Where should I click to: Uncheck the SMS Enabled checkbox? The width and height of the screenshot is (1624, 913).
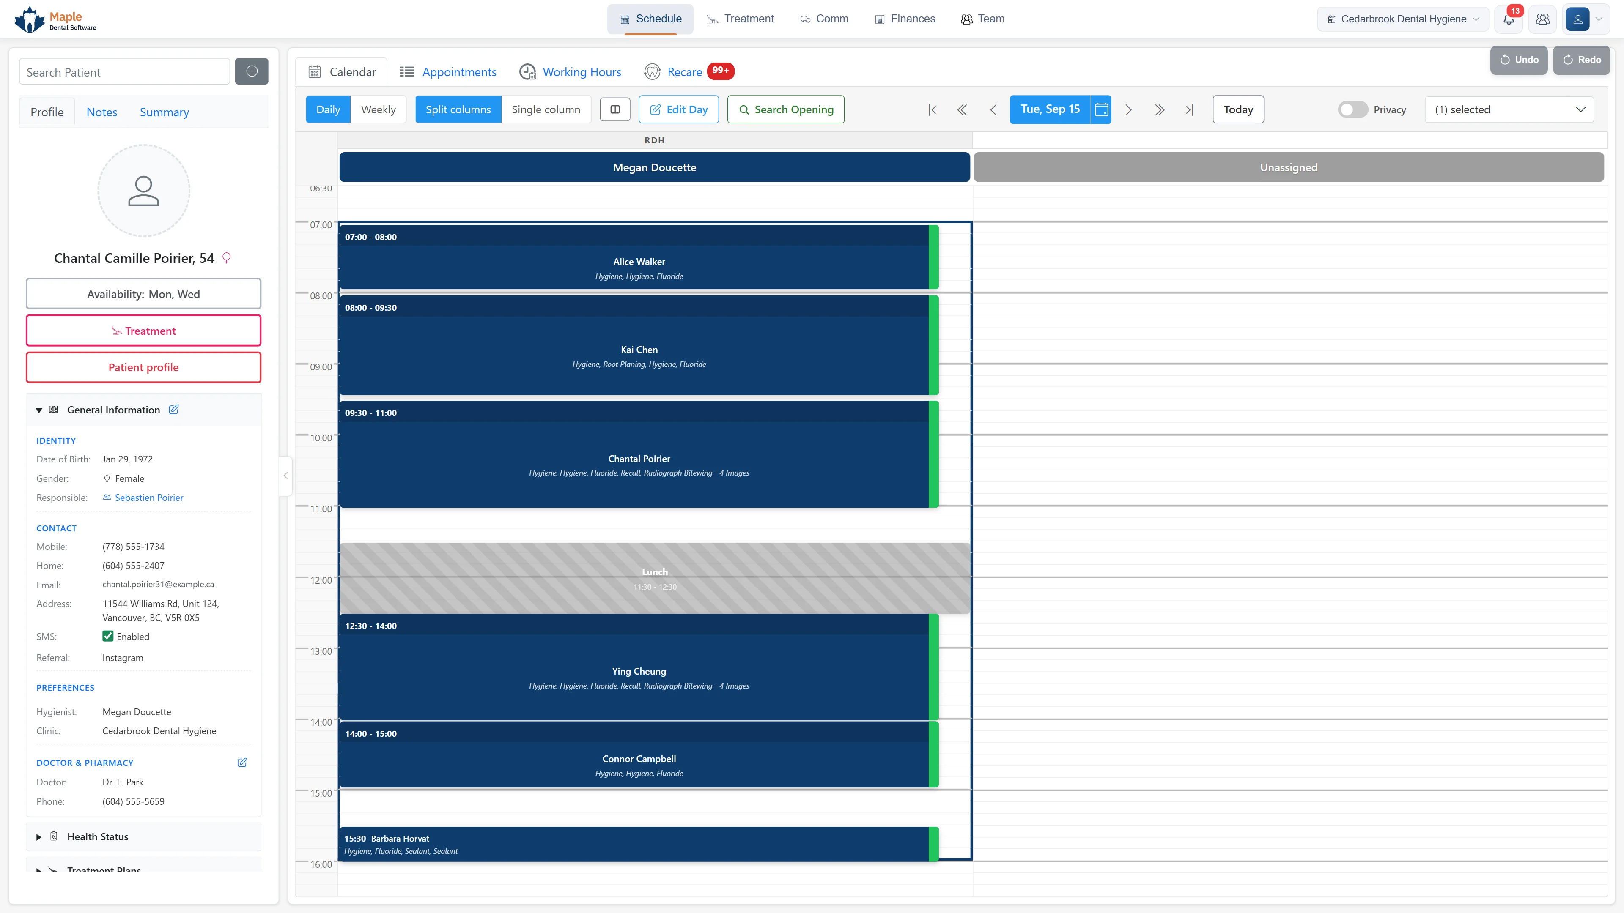(x=108, y=637)
